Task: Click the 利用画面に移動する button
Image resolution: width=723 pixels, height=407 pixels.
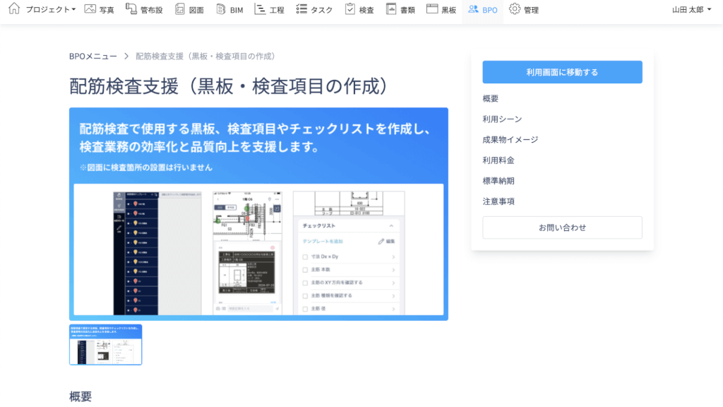Action: click(x=562, y=72)
